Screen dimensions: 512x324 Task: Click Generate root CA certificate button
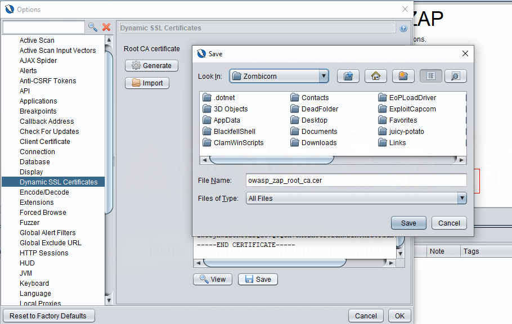[151, 66]
